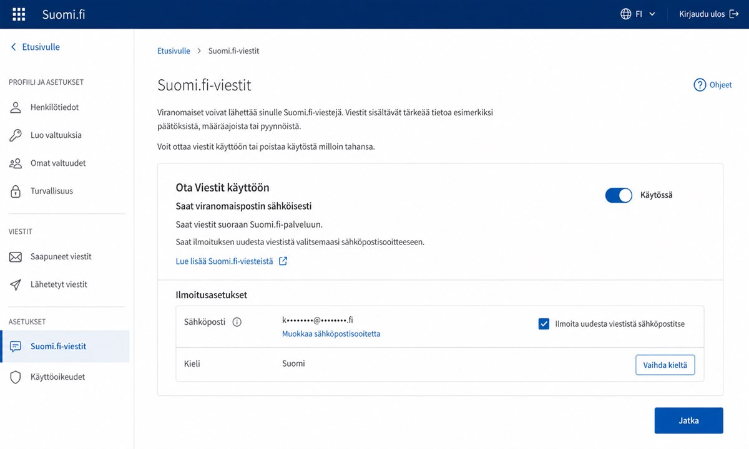The width and height of the screenshot is (749, 449).
Task: Click the Suomi.fi logo text
Action: pos(64,14)
